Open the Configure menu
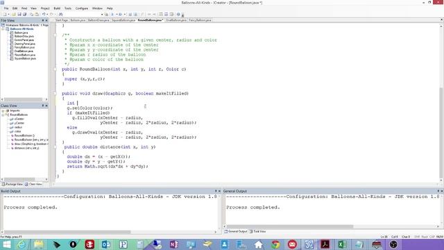This screenshot has width=444, height=250. point(82,8)
